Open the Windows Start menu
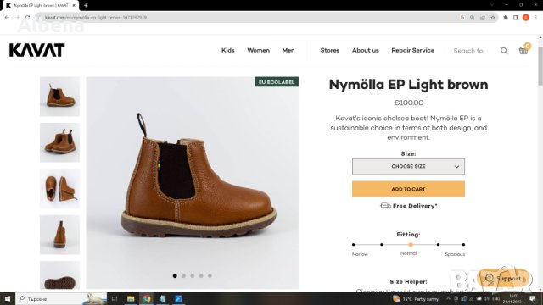The image size is (543, 305). [x=8, y=299]
